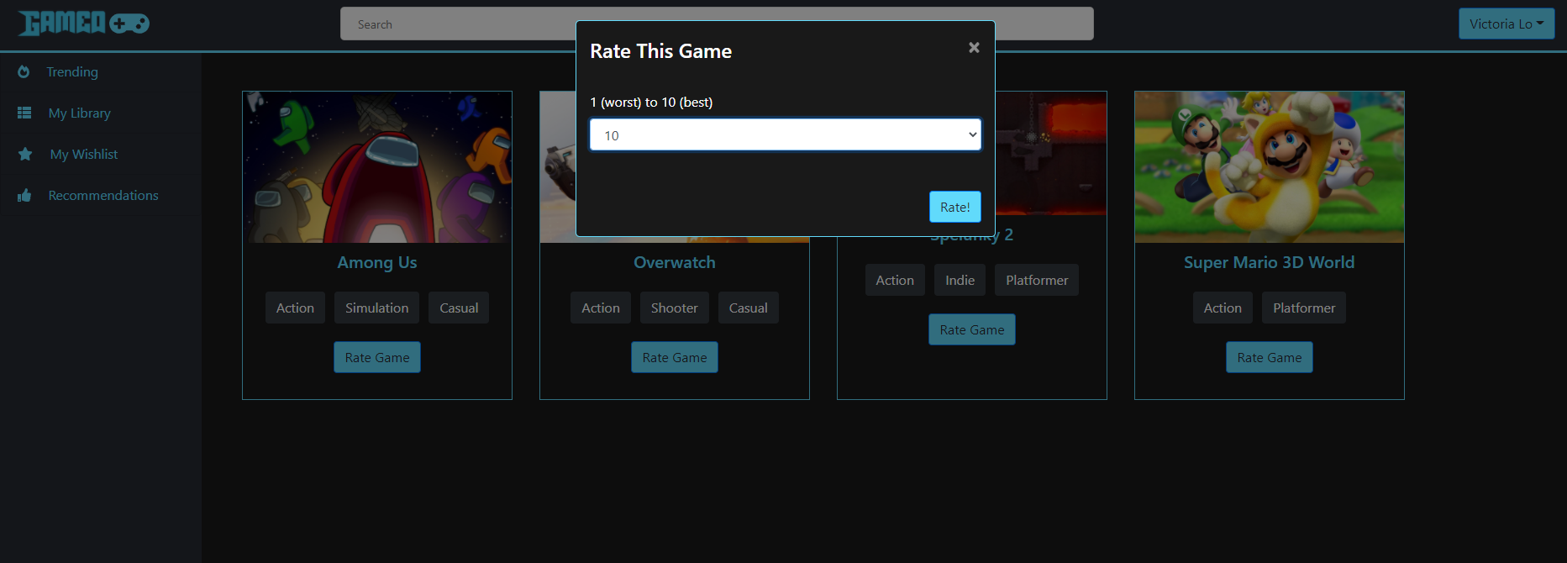Click the Overwatch title link
The image size is (1567, 563).
(675, 262)
